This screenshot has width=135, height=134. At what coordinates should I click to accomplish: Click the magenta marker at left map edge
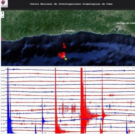tap(2, 39)
